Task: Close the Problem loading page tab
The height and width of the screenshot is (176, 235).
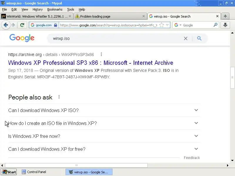Action: (143, 16)
